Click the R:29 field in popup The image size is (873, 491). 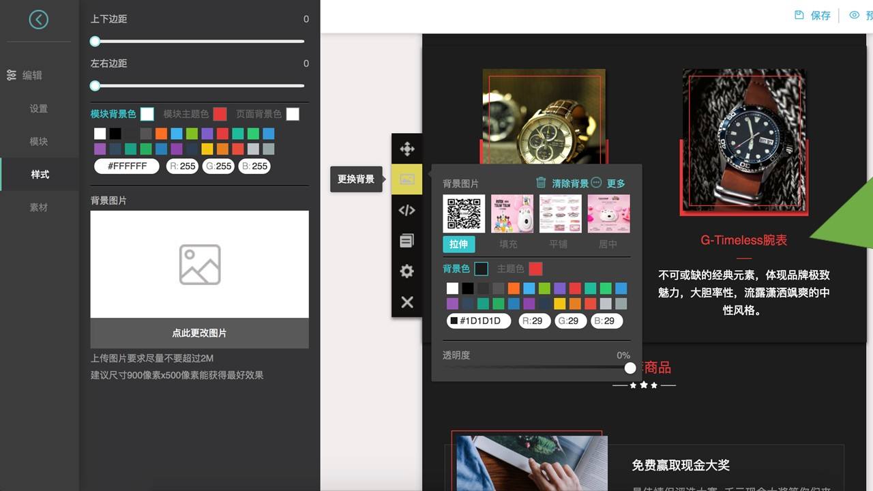535,321
